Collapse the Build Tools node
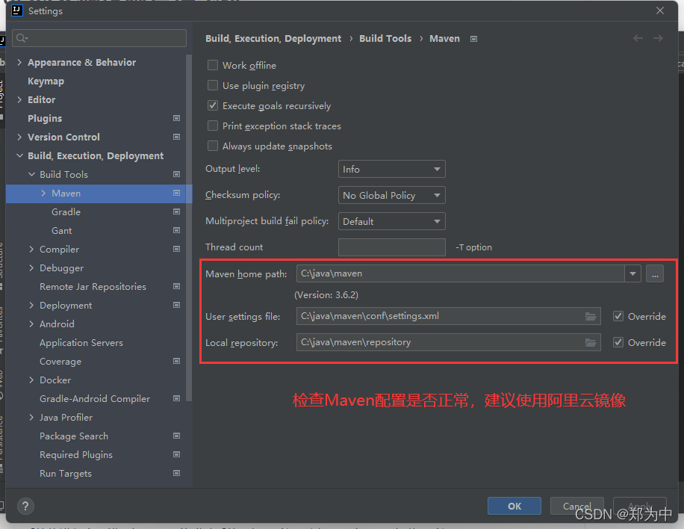Screen dimensions: 684x529 coord(31,174)
